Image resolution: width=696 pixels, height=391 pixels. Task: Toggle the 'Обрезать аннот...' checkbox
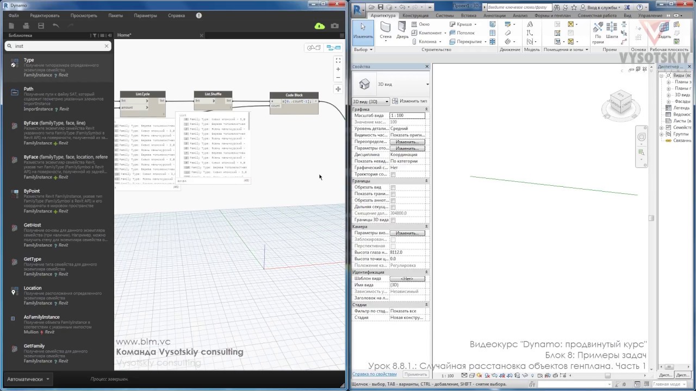click(x=393, y=200)
